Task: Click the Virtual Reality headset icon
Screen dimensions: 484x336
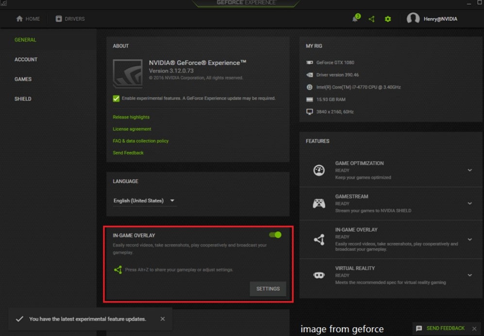Action: tap(319, 275)
